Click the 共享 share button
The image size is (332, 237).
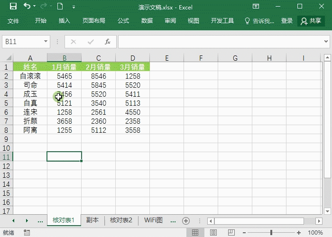[x=311, y=21]
